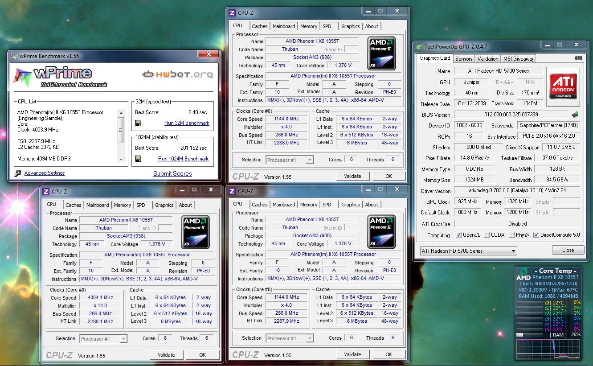This screenshot has height=366, width=593.
Task: Open the MSI Giveaway tab in GPU-Z
Action: pyautogui.click(x=519, y=58)
